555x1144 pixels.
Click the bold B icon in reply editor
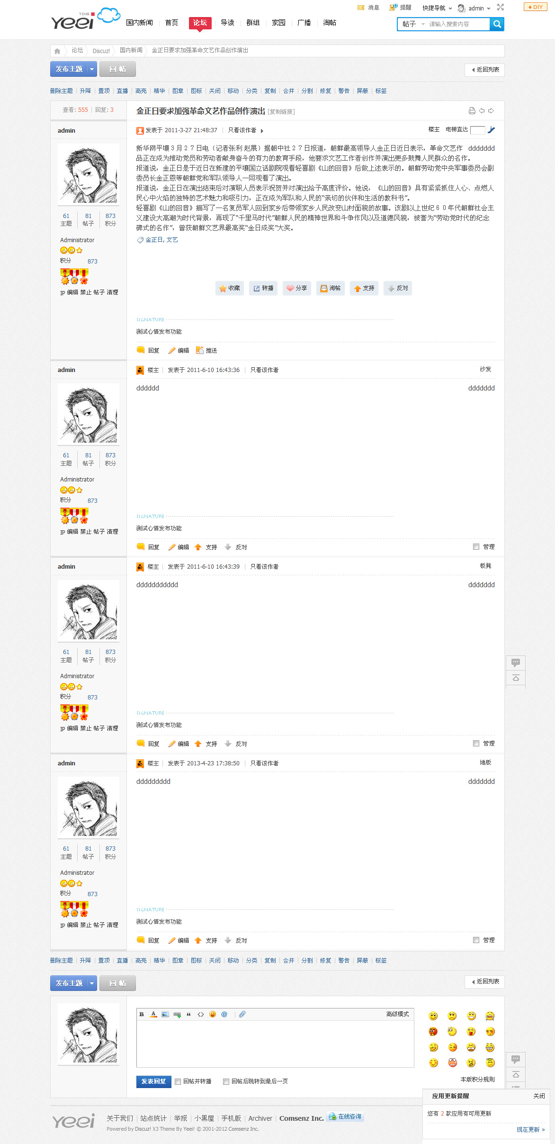click(x=142, y=1014)
